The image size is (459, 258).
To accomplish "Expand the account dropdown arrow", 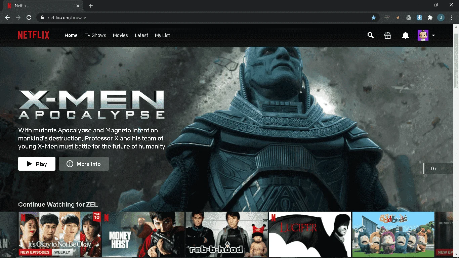I will (x=433, y=35).
